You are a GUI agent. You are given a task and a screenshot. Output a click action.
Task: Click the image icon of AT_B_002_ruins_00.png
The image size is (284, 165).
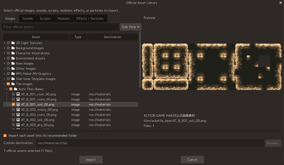[18, 115]
